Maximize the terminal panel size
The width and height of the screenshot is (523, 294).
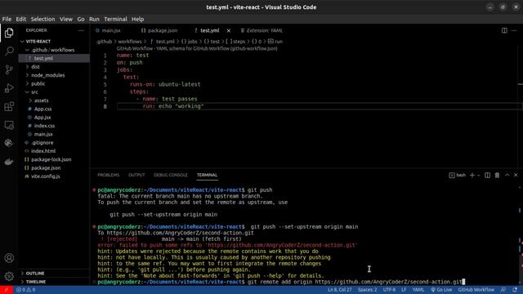507,175
